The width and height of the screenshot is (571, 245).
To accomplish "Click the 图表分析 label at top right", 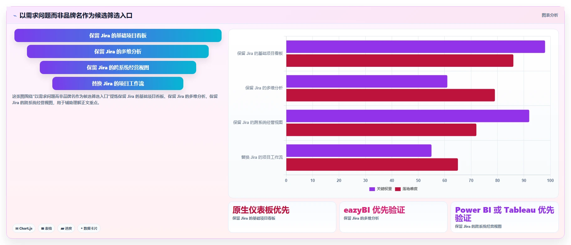I will point(550,15).
